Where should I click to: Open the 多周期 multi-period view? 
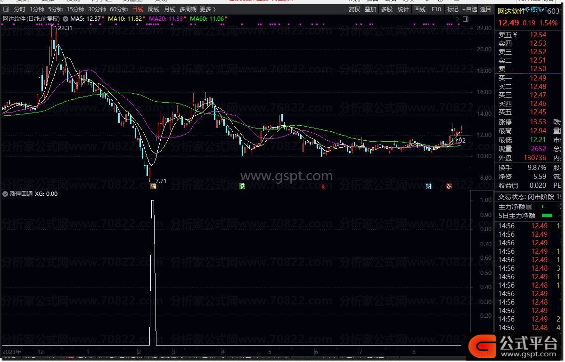[188, 9]
